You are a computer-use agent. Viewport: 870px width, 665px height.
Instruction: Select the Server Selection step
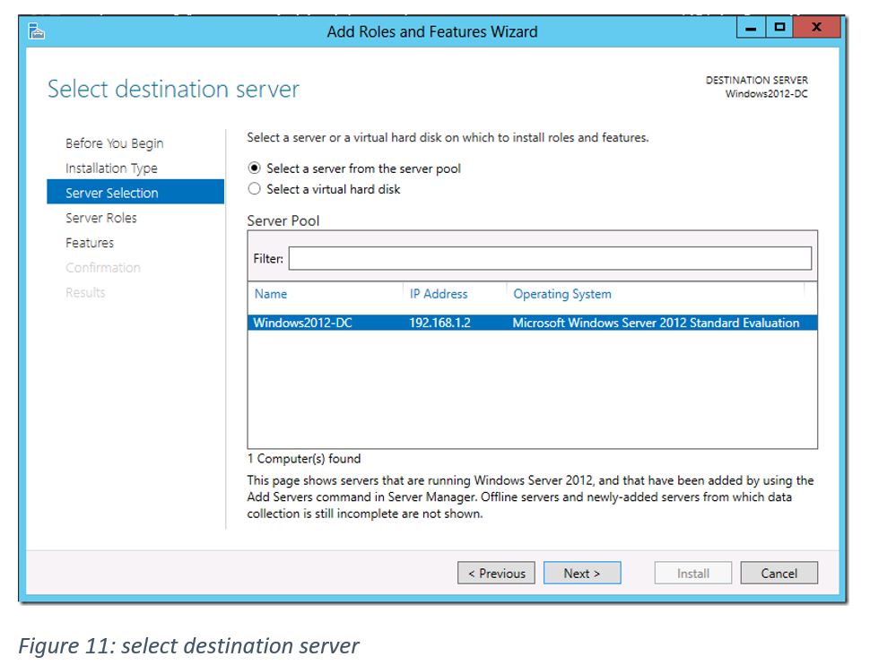coord(112,193)
